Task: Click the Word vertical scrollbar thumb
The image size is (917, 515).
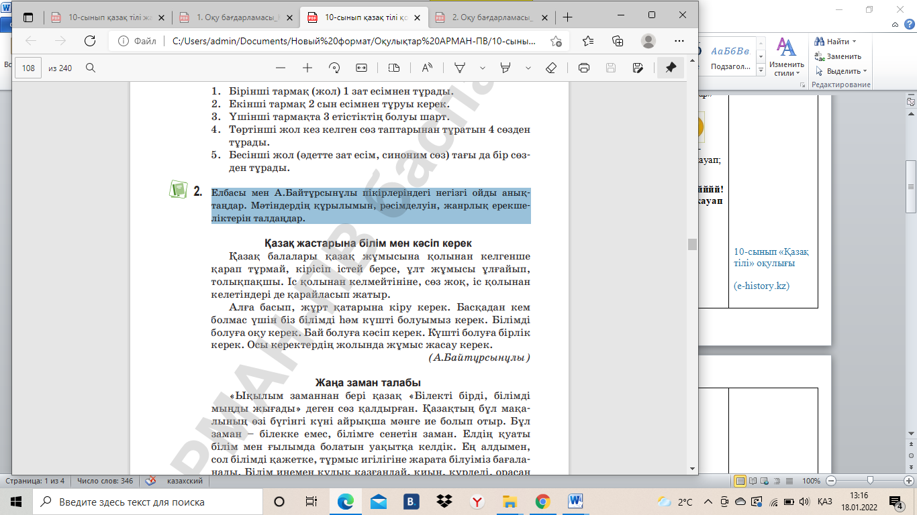Action: click(x=911, y=186)
